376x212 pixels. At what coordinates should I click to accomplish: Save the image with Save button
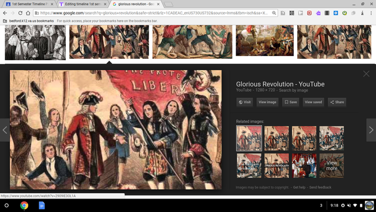tap(290, 102)
